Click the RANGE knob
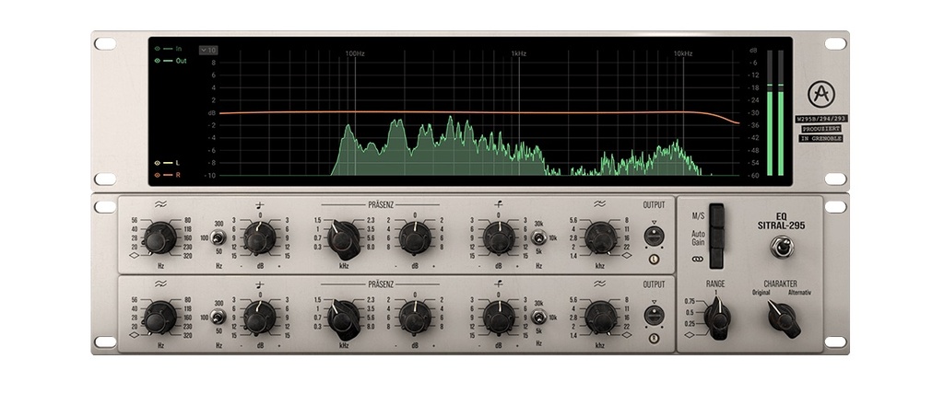The width and height of the screenshot is (944, 393). click(x=717, y=318)
